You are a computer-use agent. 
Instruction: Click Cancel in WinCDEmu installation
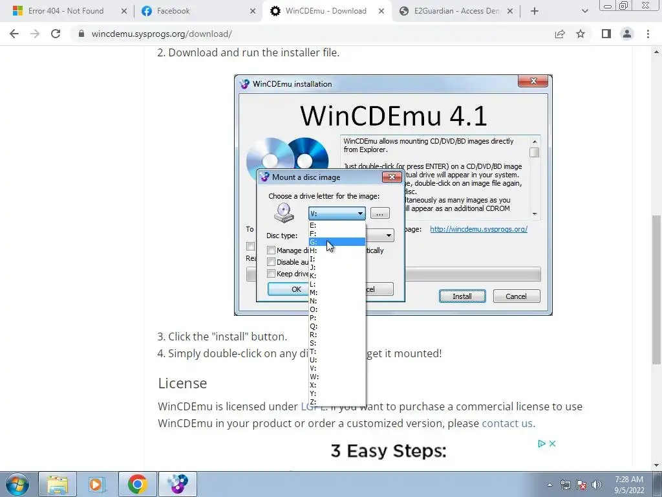coord(517,296)
